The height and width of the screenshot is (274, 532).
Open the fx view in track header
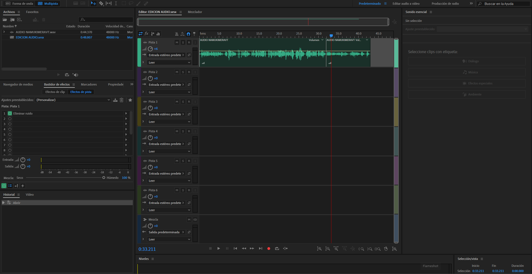point(147,34)
